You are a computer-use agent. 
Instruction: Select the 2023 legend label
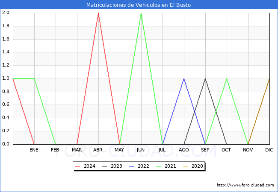tap(116, 166)
